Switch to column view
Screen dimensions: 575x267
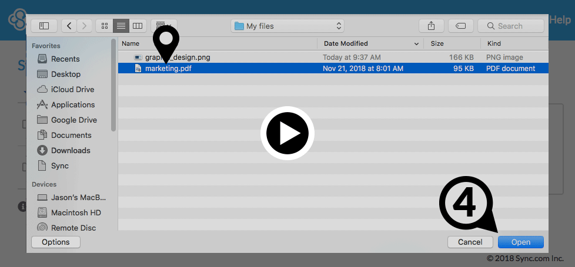[x=138, y=26]
